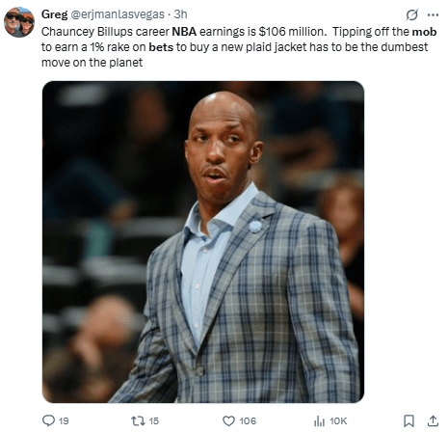
Task: Click the reply speech bubble icon
Action: pyautogui.click(x=48, y=420)
